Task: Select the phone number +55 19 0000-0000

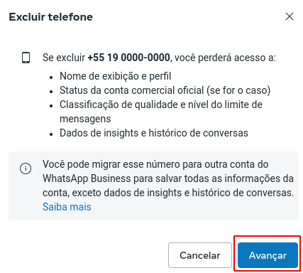Action: click(x=128, y=58)
